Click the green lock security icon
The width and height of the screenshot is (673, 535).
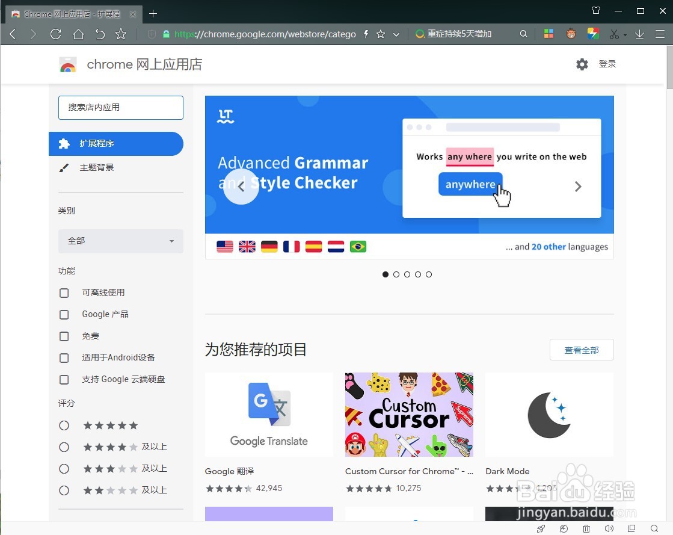(166, 34)
